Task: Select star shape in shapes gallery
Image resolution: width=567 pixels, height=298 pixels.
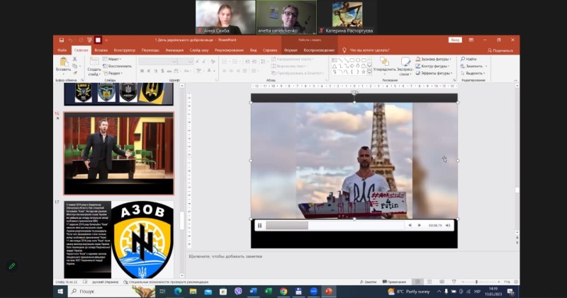Action: click(364, 72)
